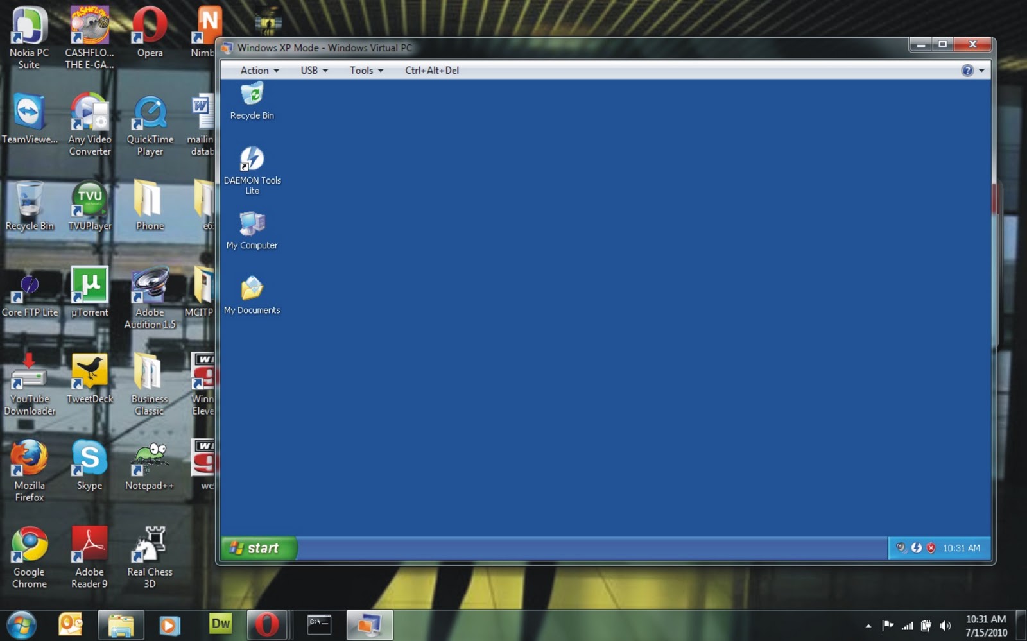Expand the arrow beside the Virtual PC help icon
The height and width of the screenshot is (641, 1027).
pyautogui.click(x=981, y=71)
